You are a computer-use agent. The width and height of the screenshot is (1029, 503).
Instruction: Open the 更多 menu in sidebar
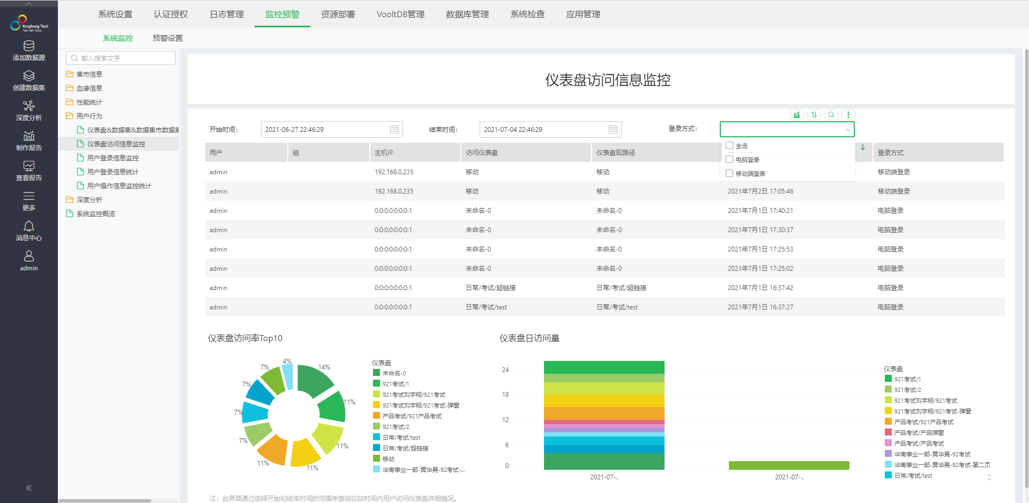(x=29, y=201)
